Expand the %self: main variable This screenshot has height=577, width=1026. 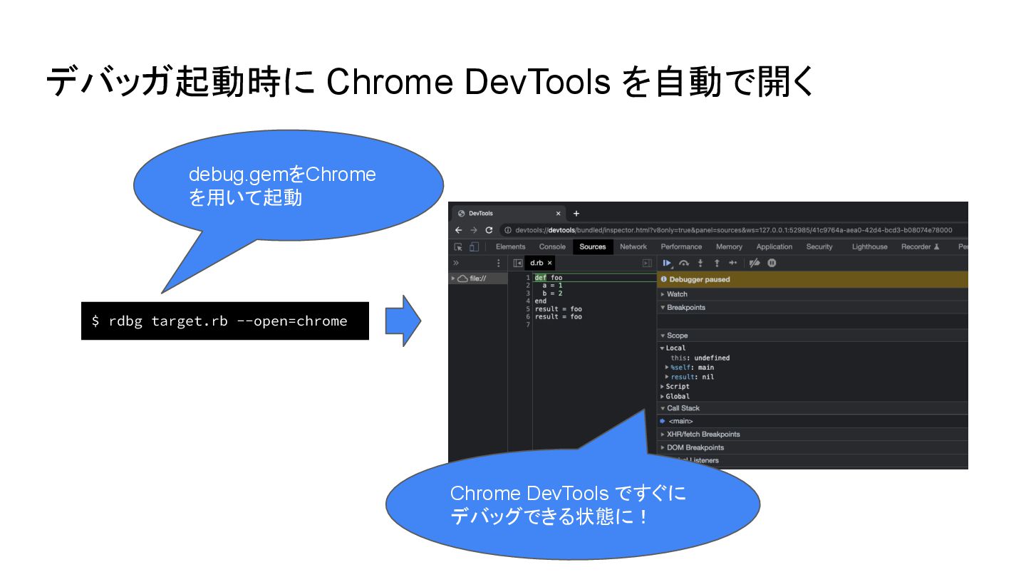pos(689,367)
